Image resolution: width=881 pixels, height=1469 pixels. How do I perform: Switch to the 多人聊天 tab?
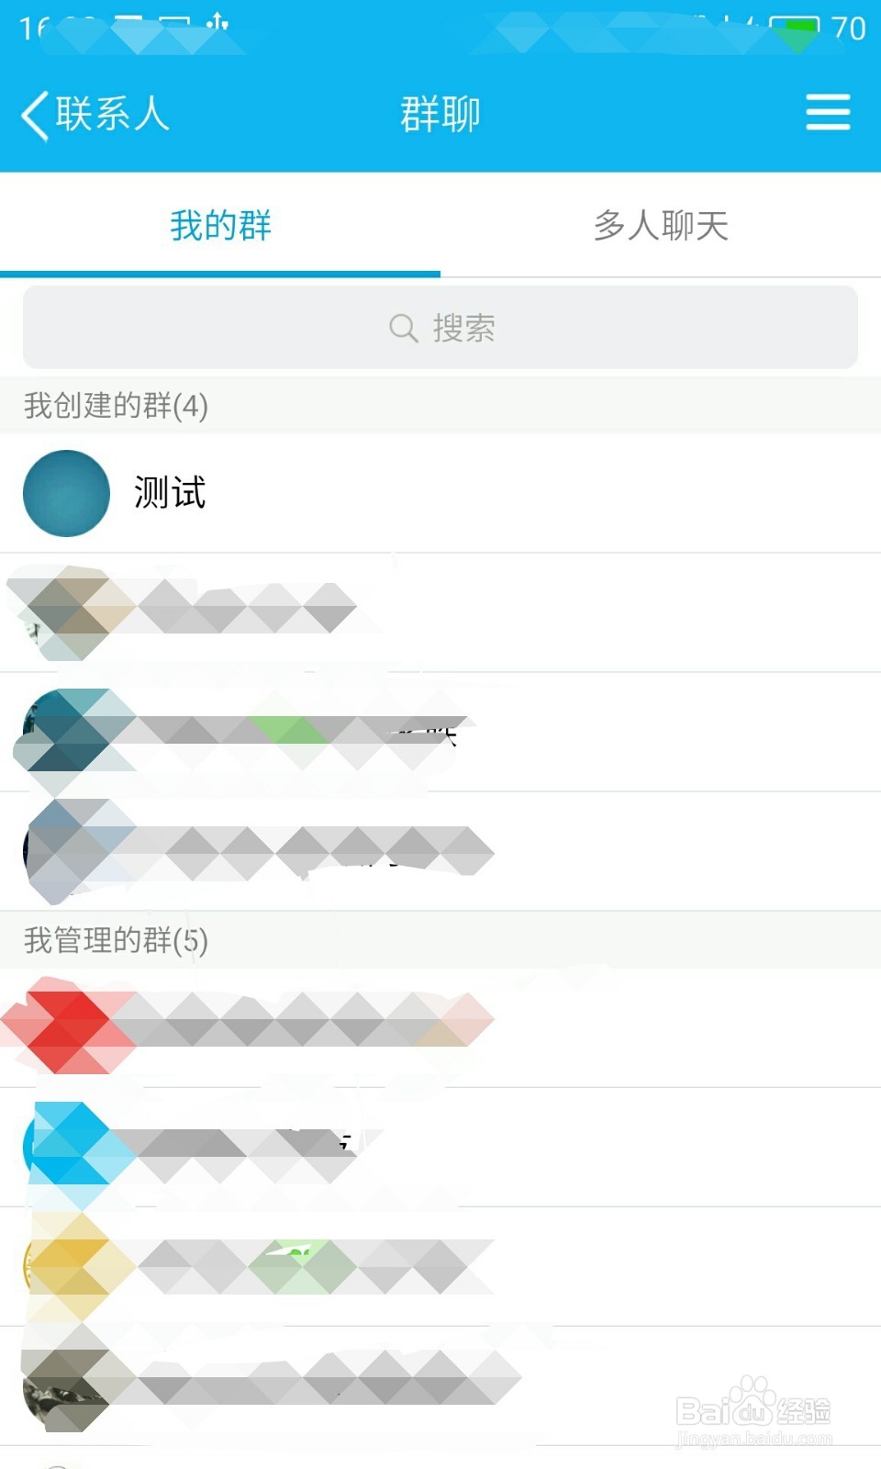click(661, 226)
